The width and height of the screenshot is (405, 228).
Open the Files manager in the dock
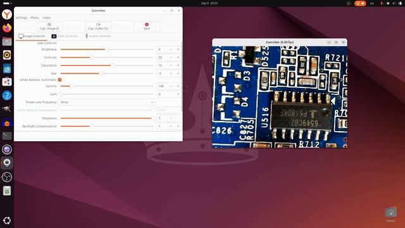[x=7, y=41]
